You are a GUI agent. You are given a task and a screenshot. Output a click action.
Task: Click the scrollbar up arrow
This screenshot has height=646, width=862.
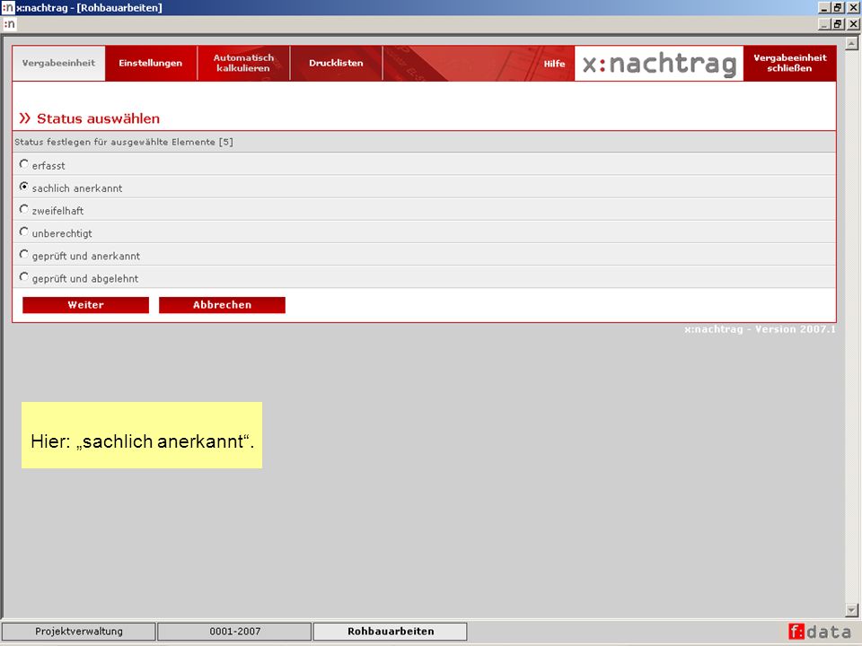point(851,43)
